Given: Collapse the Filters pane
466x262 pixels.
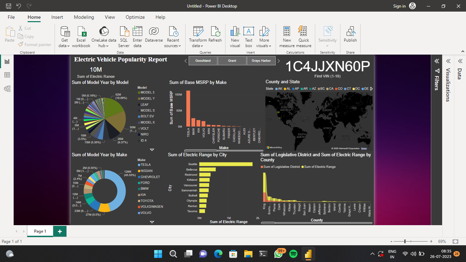Looking at the screenshot, I should (x=437, y=61).
